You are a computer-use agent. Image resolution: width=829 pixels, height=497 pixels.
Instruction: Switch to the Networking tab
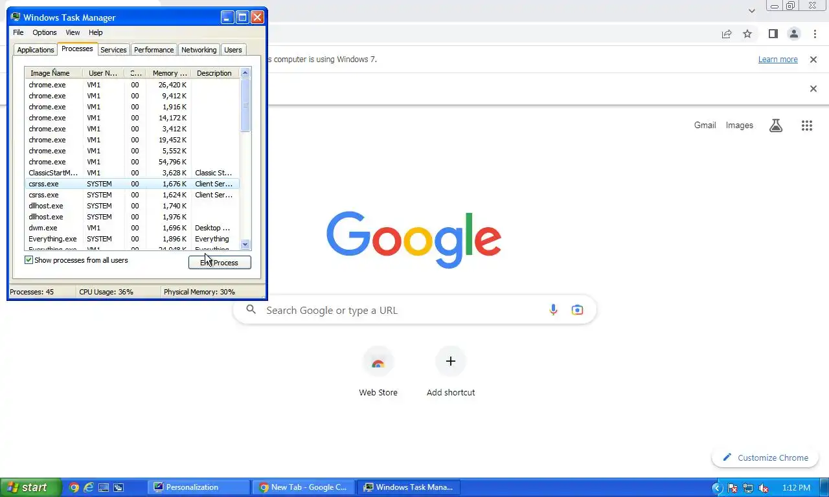point(199,50)
